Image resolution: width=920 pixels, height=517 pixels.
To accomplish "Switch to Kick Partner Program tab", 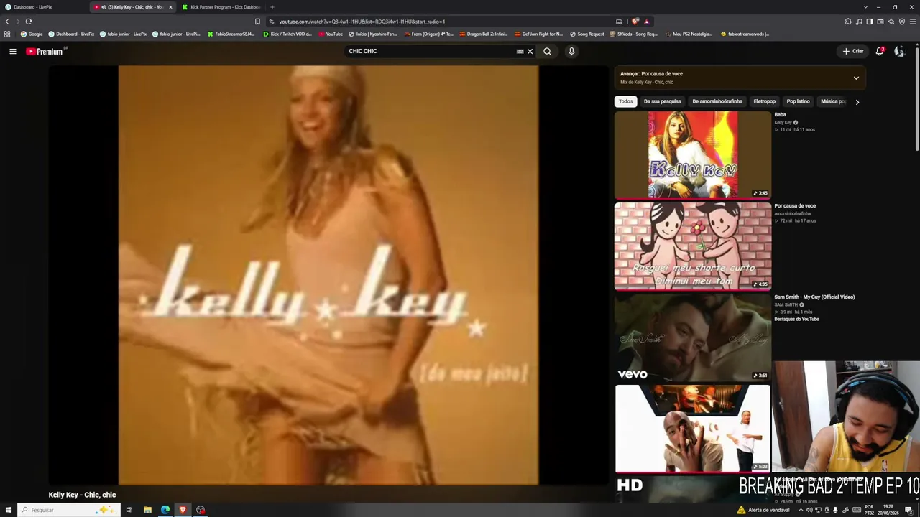I will pyautogui.click(x=222, y=7).
